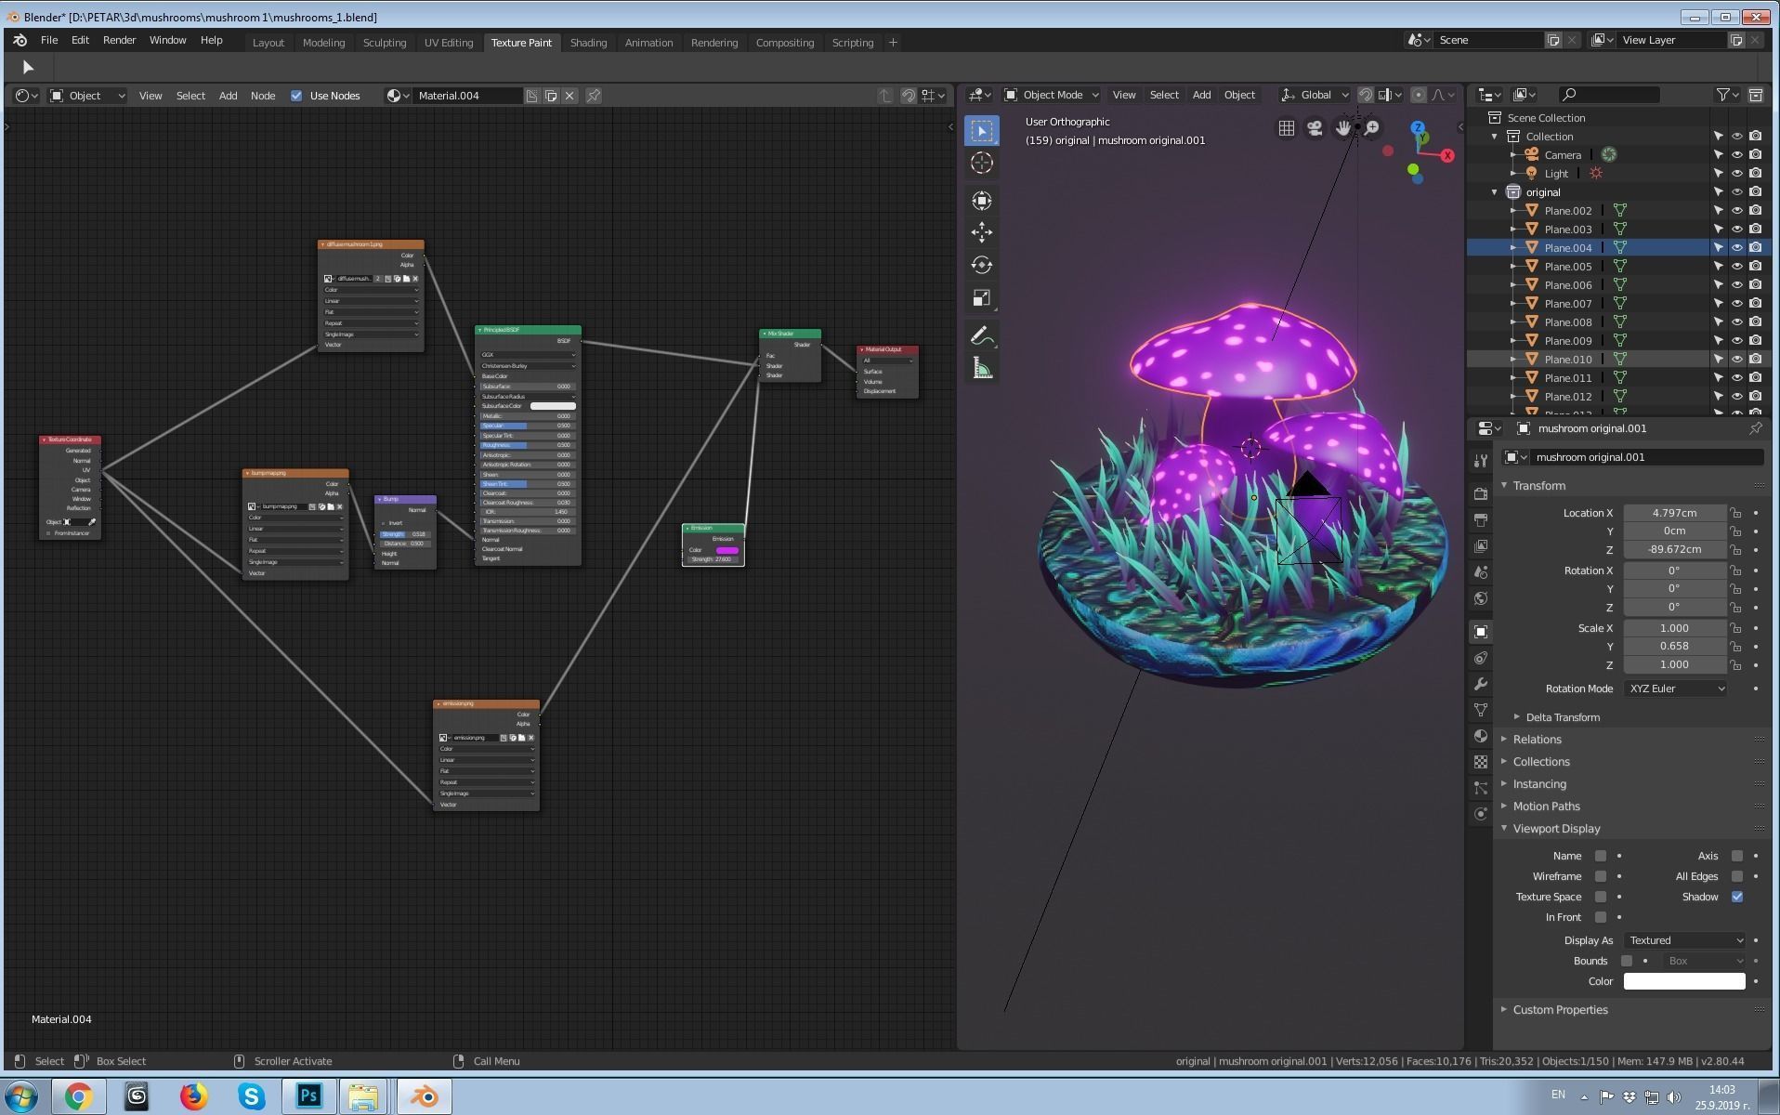Add a new workspace with plus button
Screen dimensions: 1780x1115
pyautogui.click(x=893, y=43)
